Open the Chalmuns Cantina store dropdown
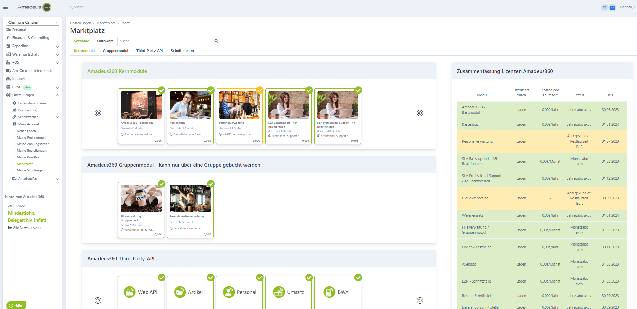Viewport: 637px width, 309px height. tap(33, 22)
